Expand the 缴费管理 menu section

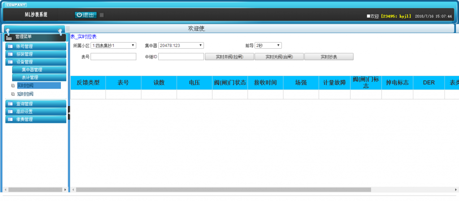25,120
